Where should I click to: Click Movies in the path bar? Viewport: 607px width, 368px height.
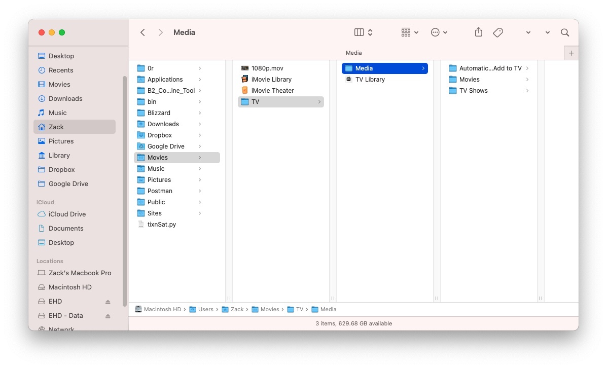click(265, 310)
